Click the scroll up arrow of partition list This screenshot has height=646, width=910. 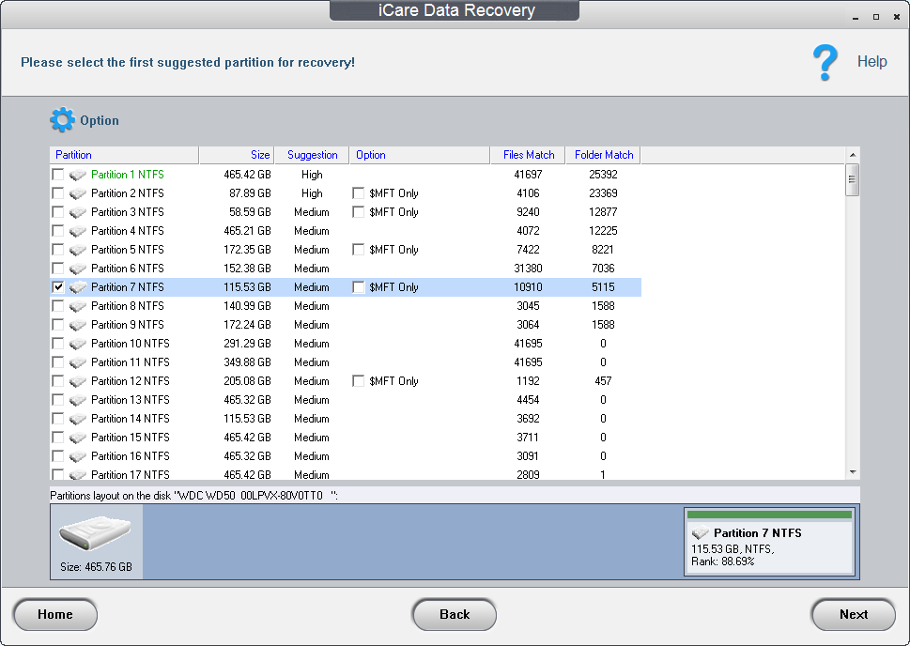(x=853, y=155)
